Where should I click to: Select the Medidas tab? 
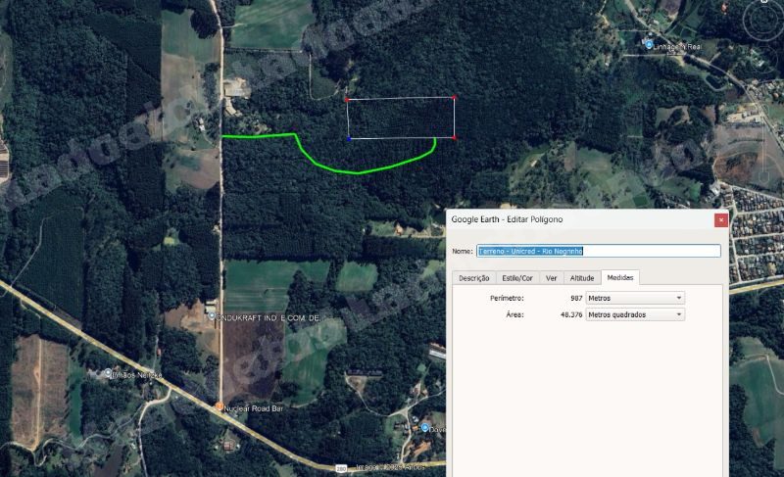pyautogui.click(x=620, y=278)
